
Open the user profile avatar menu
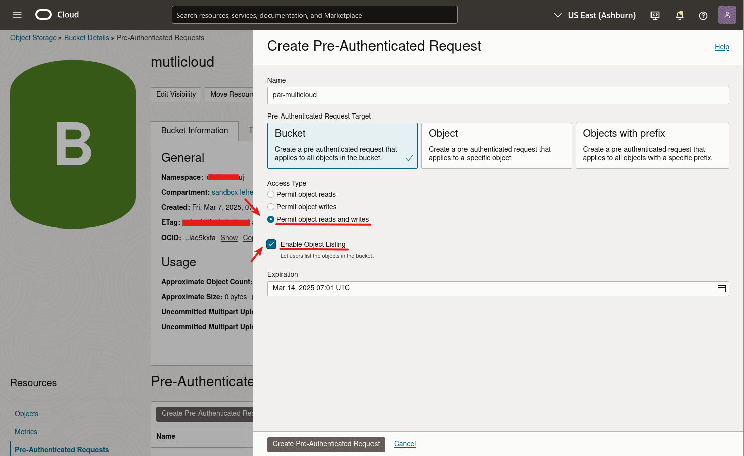coord(727,15)
